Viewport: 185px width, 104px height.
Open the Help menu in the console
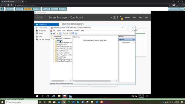coord(83,31)
